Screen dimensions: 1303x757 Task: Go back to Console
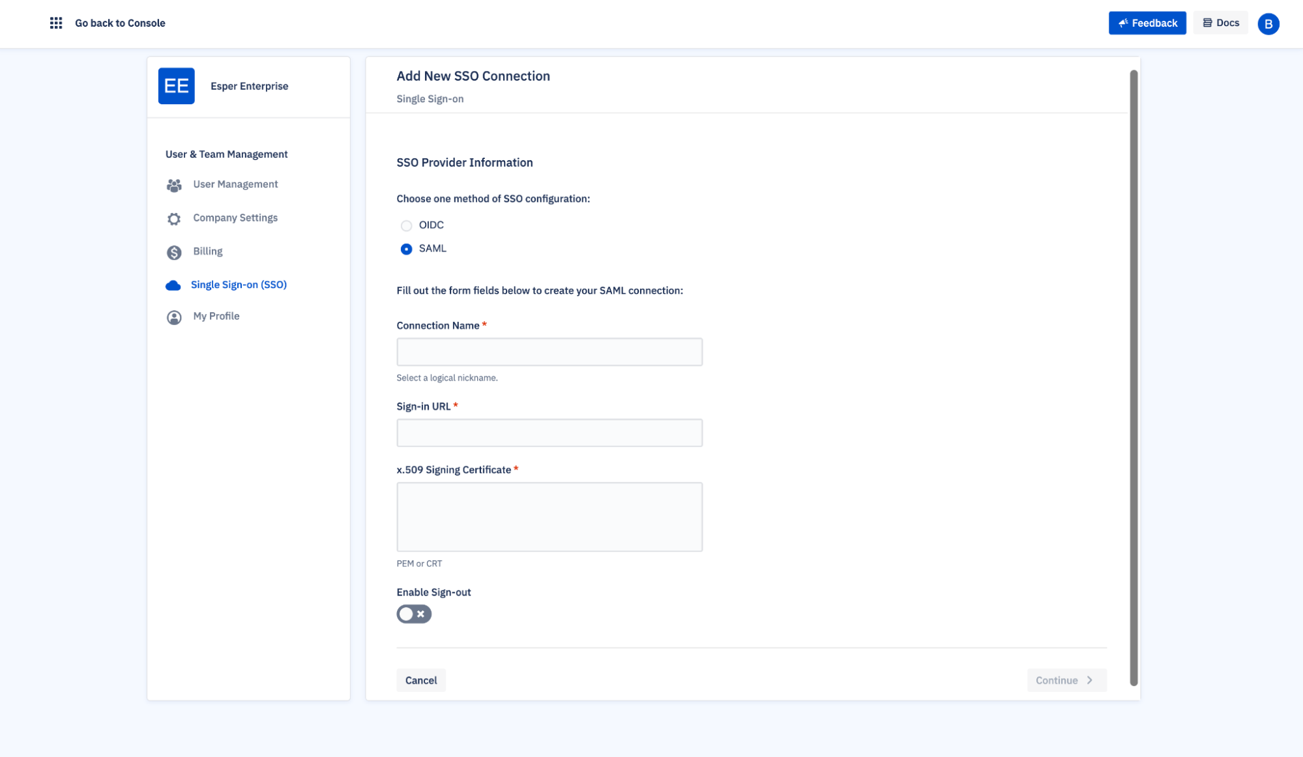(120, 23)
